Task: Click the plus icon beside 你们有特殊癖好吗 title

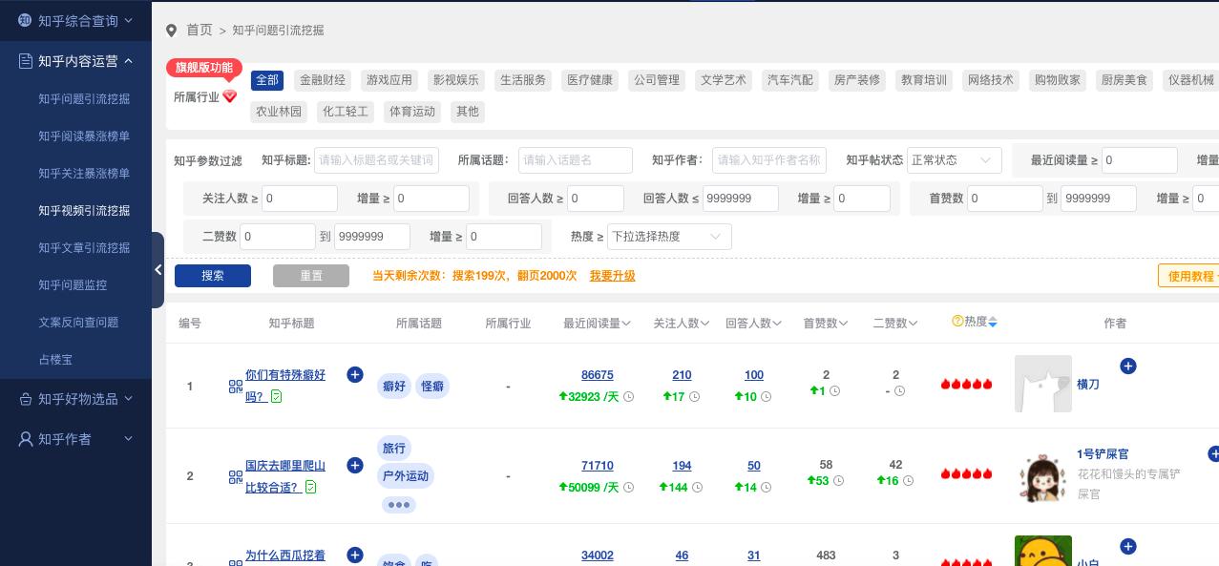Action: (354, 374)
